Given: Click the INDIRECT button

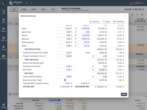Looking at the screenshot, I should click(x=95, y=22).
